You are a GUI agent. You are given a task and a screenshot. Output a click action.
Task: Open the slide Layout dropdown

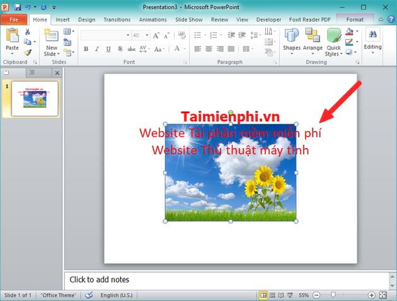click(x=69, y=31)
